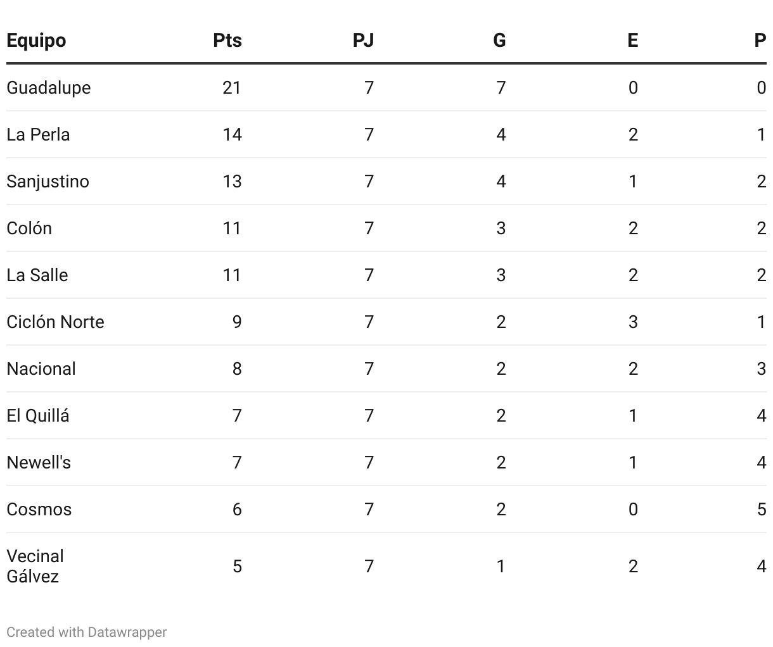773x647 pixels.
Task: Select the Sanjustino row label
Action: tap(48, 181)
